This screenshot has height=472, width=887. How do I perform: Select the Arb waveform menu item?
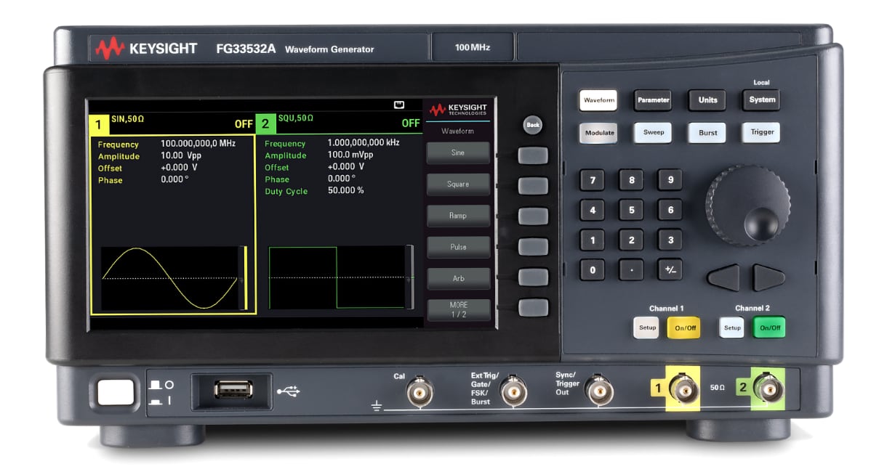point(458,278)
